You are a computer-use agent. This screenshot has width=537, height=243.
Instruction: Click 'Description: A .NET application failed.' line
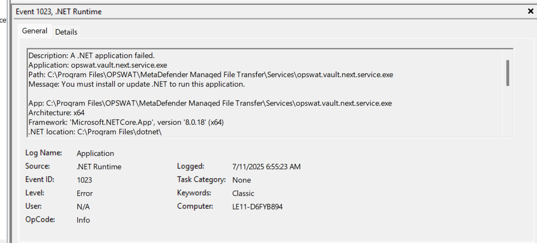tap(91, 55)
